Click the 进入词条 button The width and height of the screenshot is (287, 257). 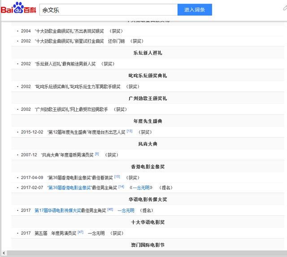pyautogui.click(x=195, y=10)
